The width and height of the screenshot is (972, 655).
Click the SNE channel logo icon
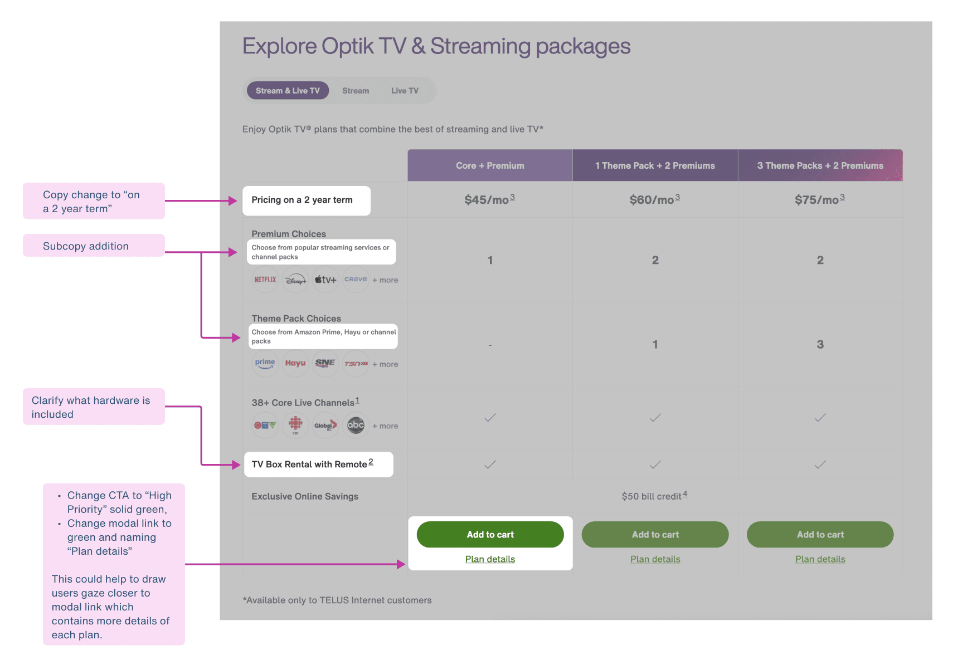tap(325, 364)
